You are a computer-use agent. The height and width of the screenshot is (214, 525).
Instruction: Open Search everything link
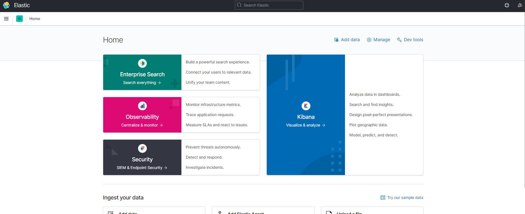pos(142,83)
